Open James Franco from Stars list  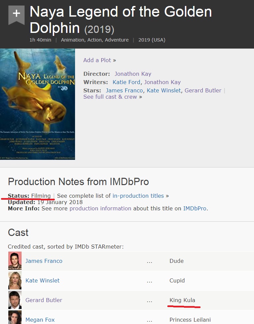click(x=124, y=90)
